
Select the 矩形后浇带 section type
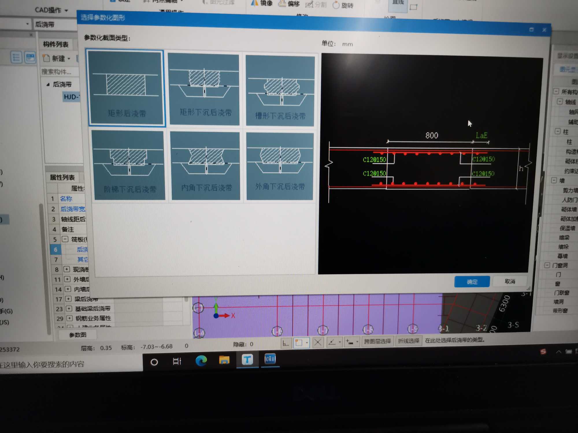(126, 88)
